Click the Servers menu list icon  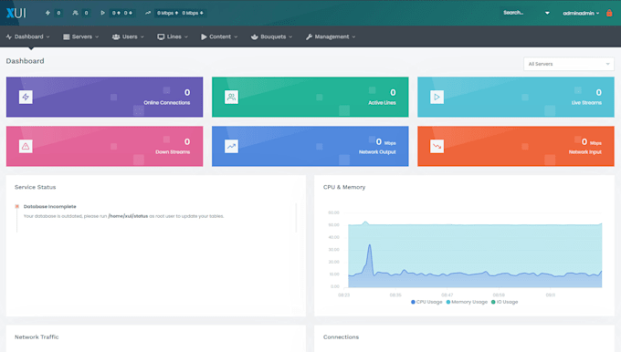(66, 36)
